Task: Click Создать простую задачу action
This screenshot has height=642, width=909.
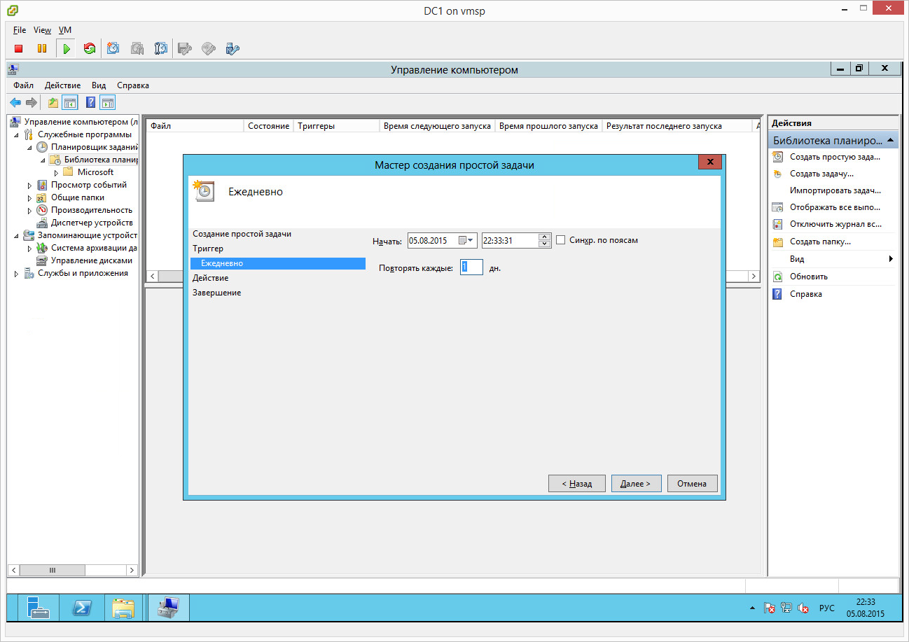Action: click(x=835, y=157)
